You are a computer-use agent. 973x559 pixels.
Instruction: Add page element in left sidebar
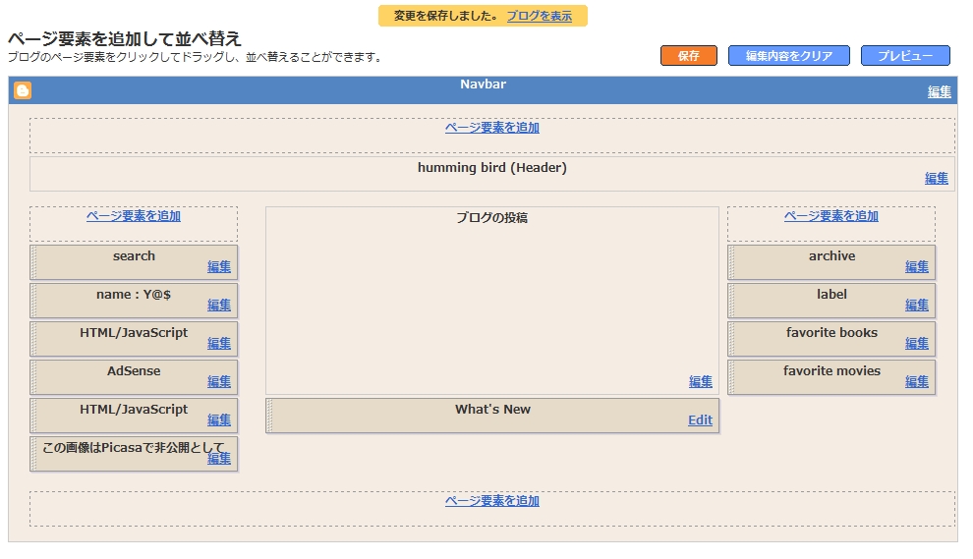coord(134,216)
